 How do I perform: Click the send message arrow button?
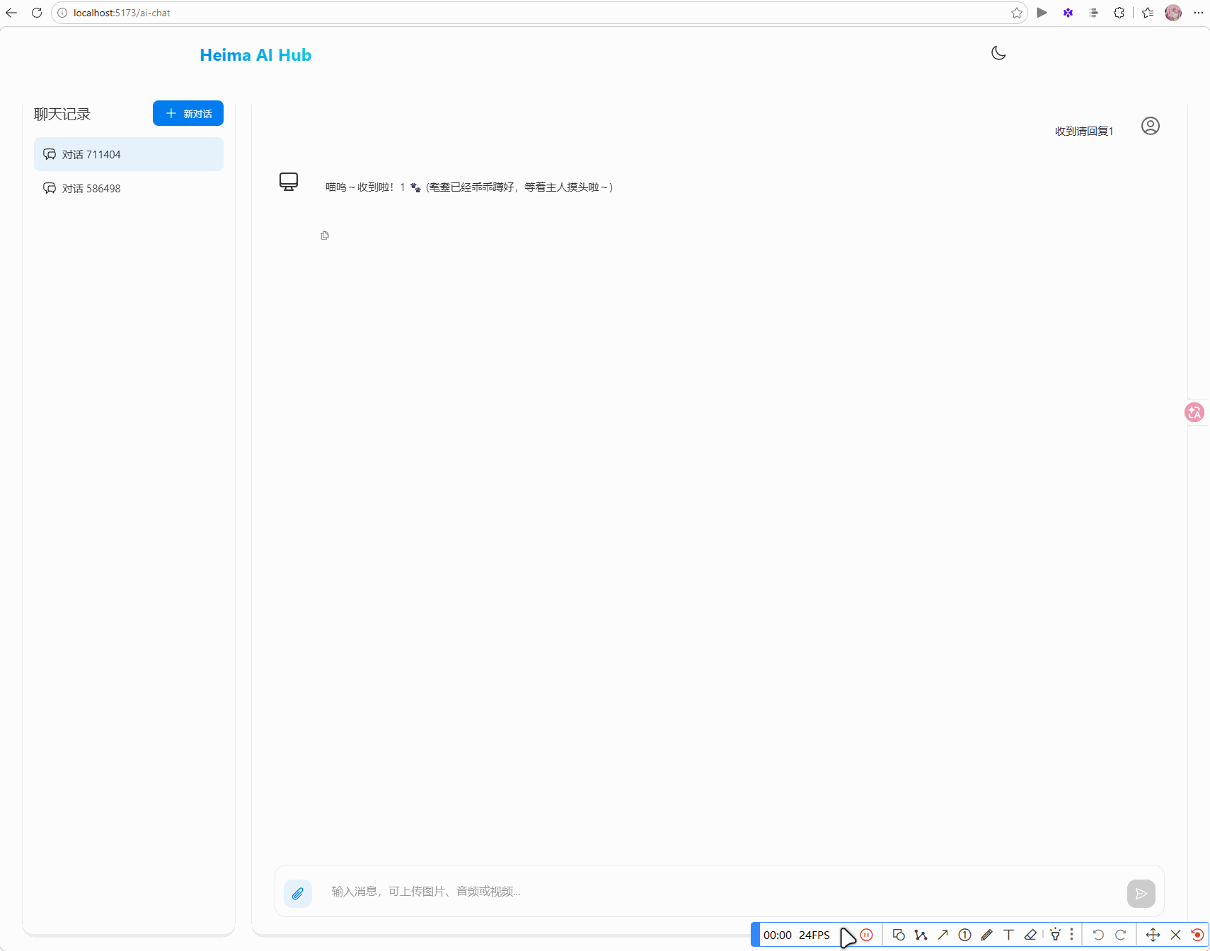[x=1141, y=893]
